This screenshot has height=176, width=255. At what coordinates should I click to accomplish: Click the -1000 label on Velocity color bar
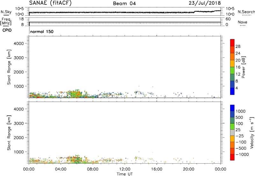(x=242, y=154)
